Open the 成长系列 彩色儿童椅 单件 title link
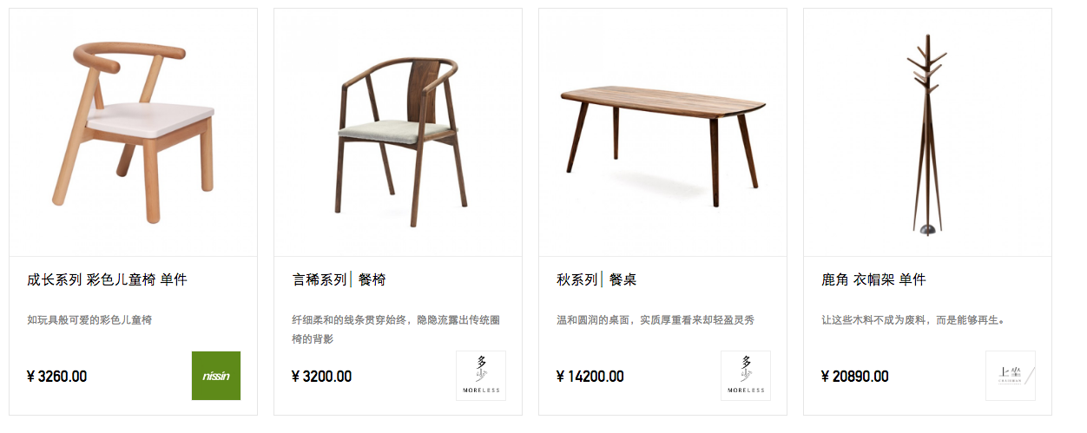 (108, 279)
